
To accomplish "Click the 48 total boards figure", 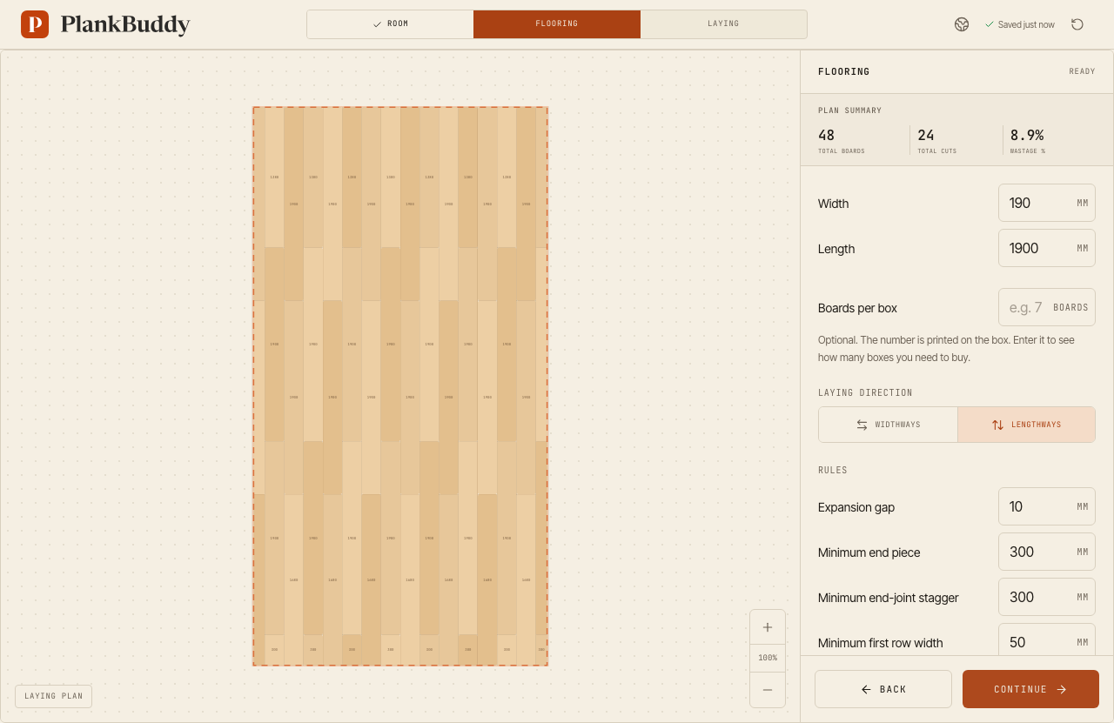I will [x=826, y=135].
